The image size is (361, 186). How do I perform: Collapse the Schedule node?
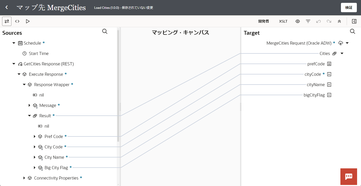14,43
